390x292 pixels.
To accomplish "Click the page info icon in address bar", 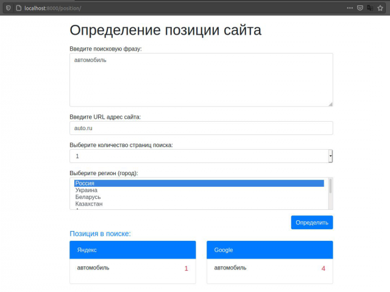I will (x=19, y=8).
